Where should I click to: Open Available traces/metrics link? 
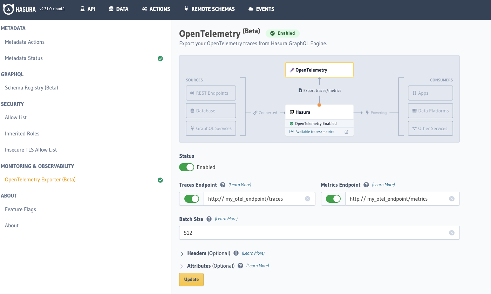click(x=315, y=132)
